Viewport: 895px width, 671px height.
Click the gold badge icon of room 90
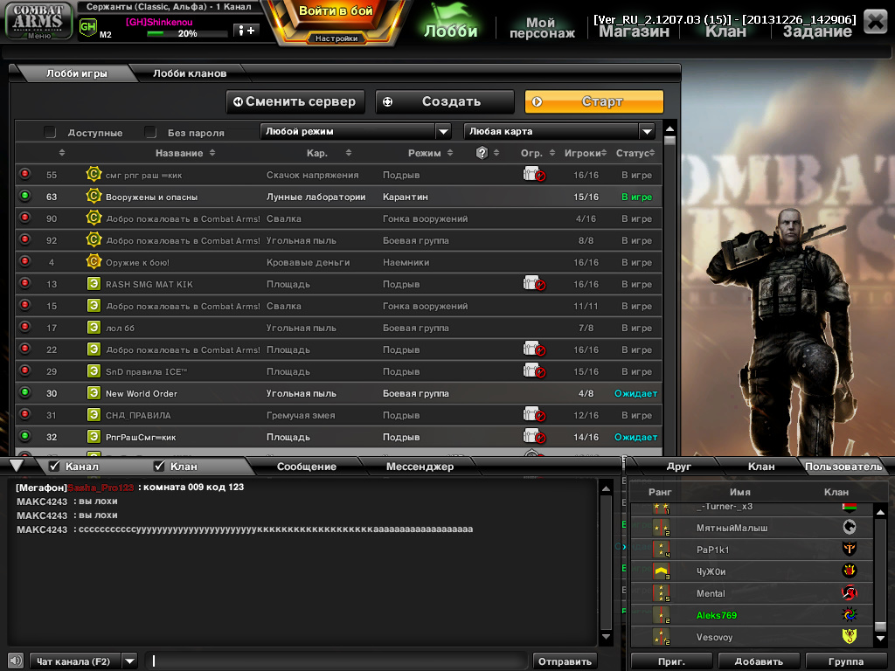coord(94,218)
